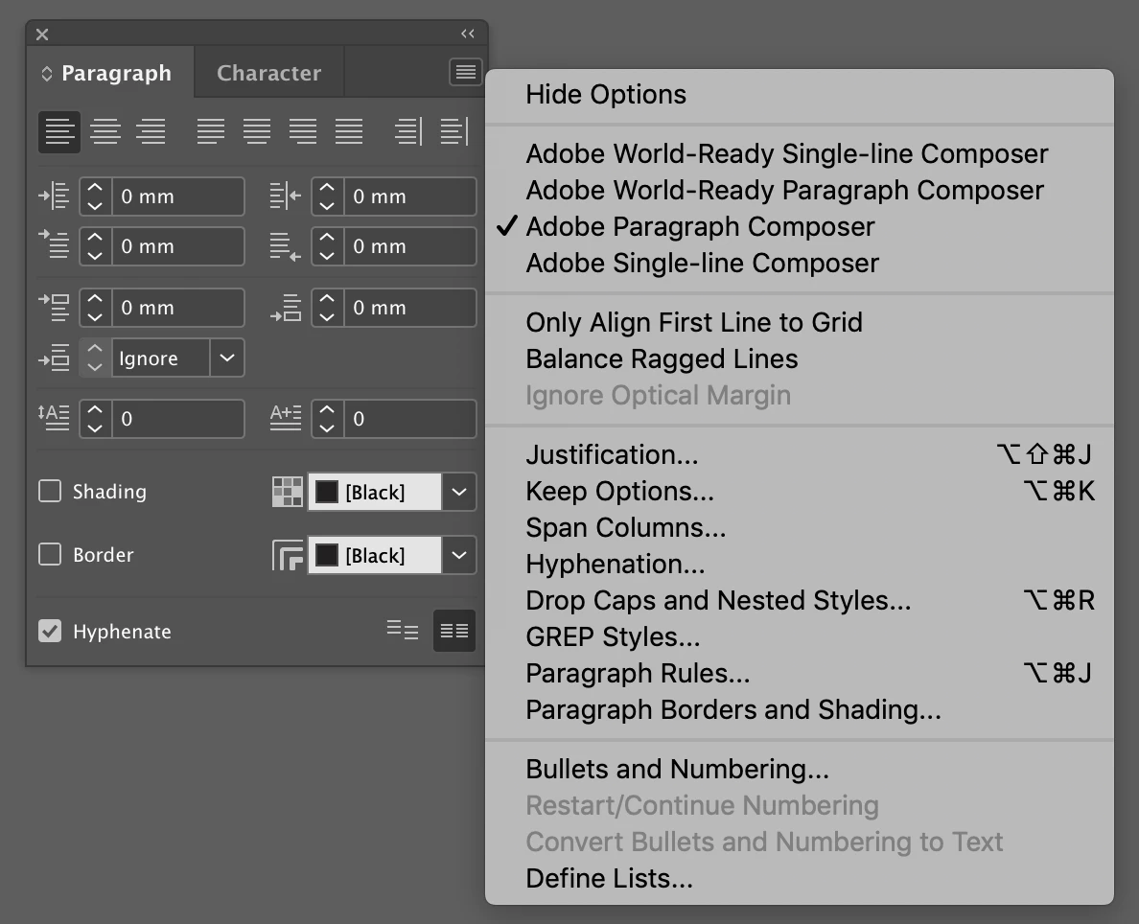
Task: Select Align to Baseline Grid button
Action: 454,631
